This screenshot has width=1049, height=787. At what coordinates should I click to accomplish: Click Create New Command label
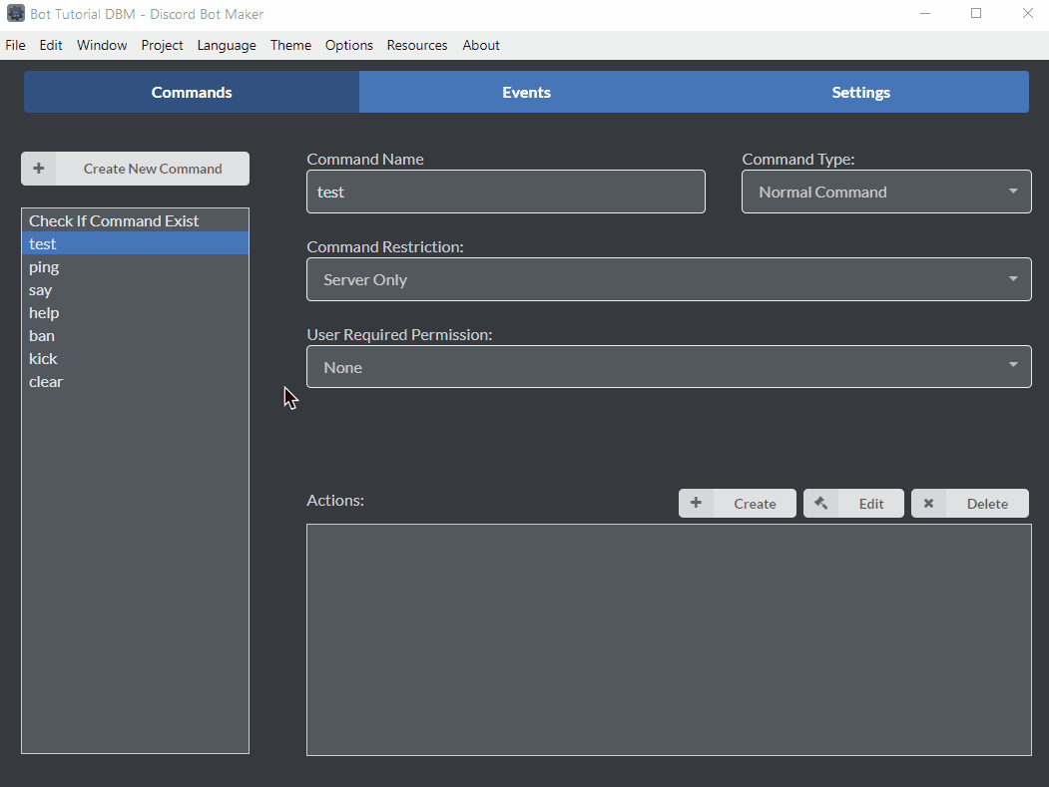click(x=153, y=169)
